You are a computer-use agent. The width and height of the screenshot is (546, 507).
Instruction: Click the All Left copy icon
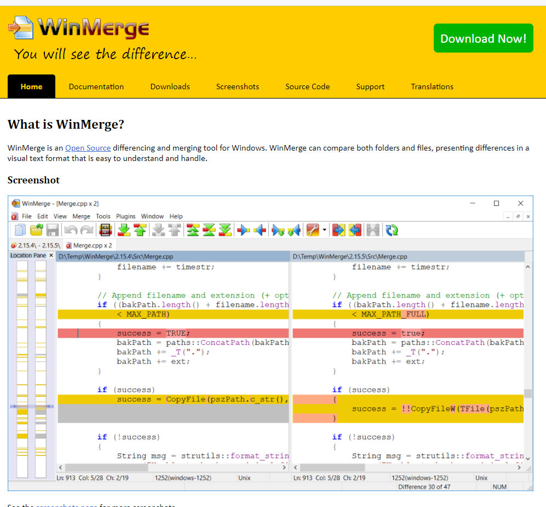coord(355,230)
